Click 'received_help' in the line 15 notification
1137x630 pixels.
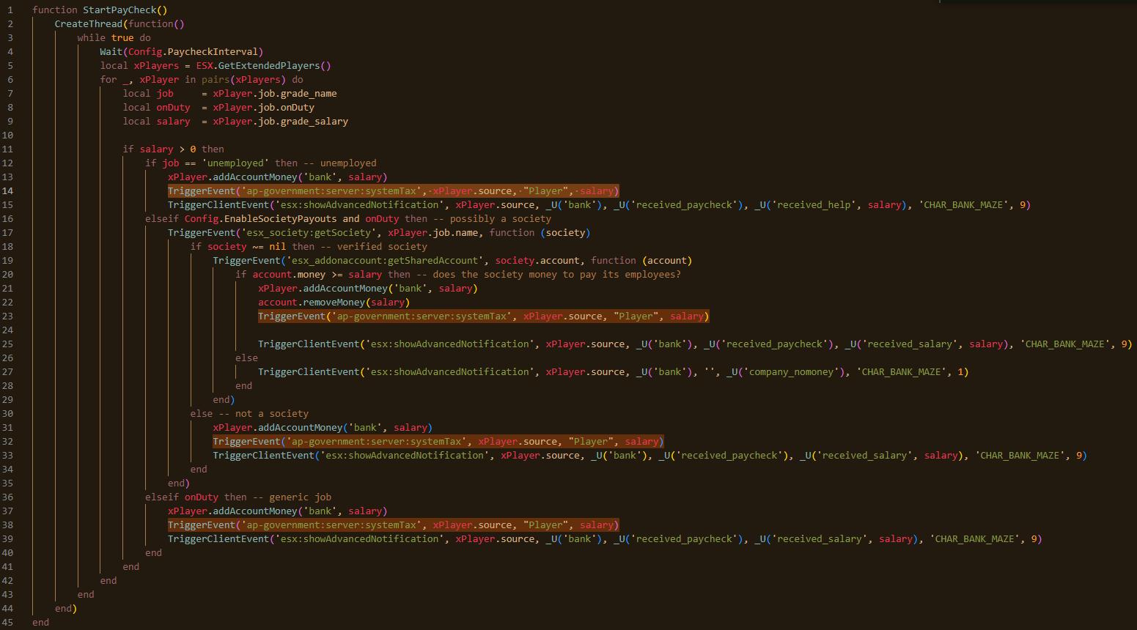[x=814, y=205]
